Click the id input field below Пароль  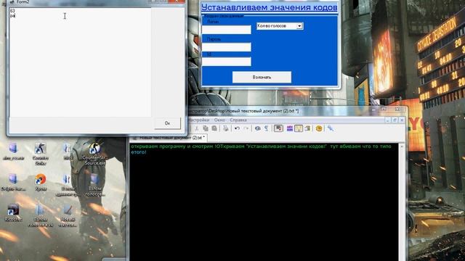coord(226,61)
